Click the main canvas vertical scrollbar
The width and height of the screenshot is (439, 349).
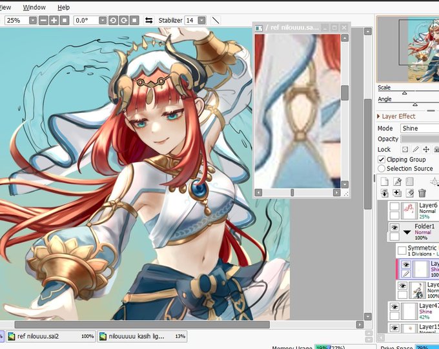tap(367, 154)
